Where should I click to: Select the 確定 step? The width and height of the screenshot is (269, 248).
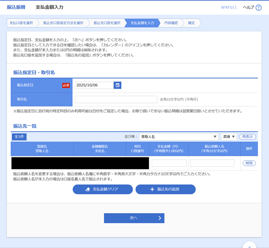191,23
